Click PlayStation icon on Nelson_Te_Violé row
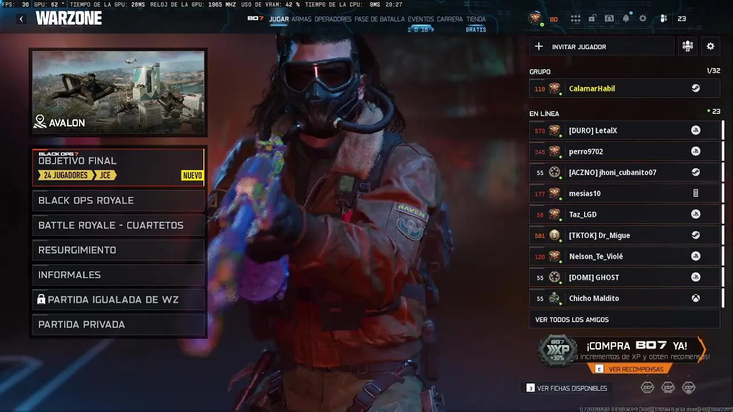Viewport: 733px width, 412px height. [696, 256]
